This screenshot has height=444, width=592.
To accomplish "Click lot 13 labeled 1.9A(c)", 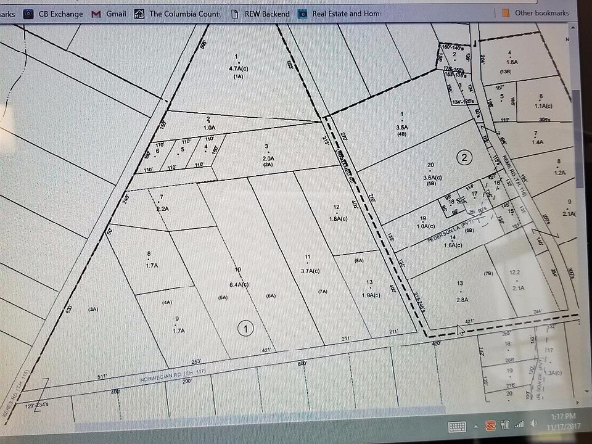I will [371, 289].
